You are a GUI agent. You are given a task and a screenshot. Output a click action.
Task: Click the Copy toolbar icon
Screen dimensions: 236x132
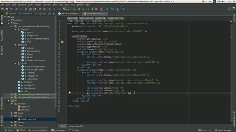[30, 9]
